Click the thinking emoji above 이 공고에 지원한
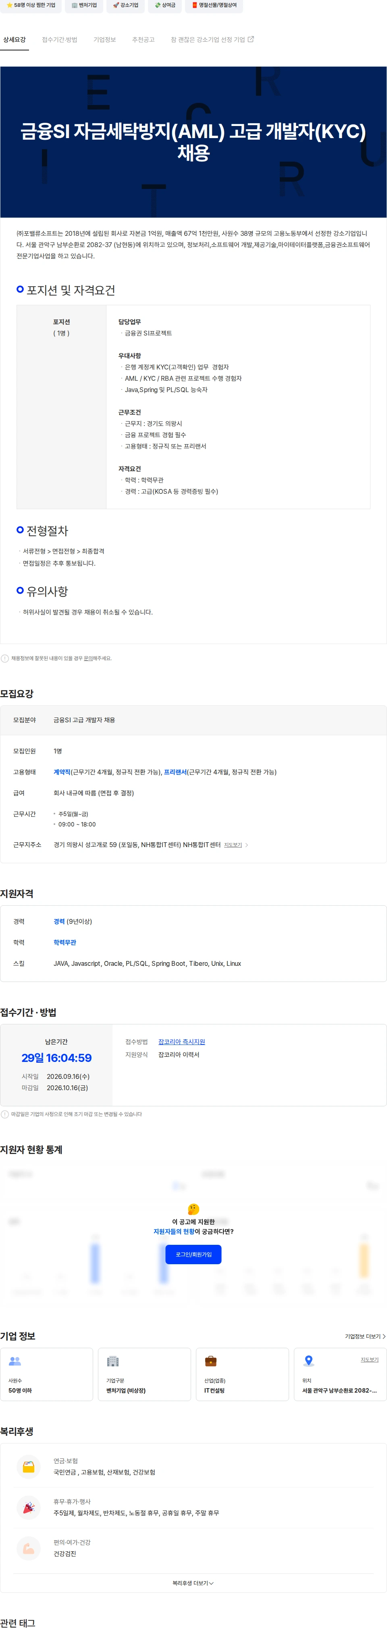Viewport: 387px width, 1628px height. click(194, 1209)
